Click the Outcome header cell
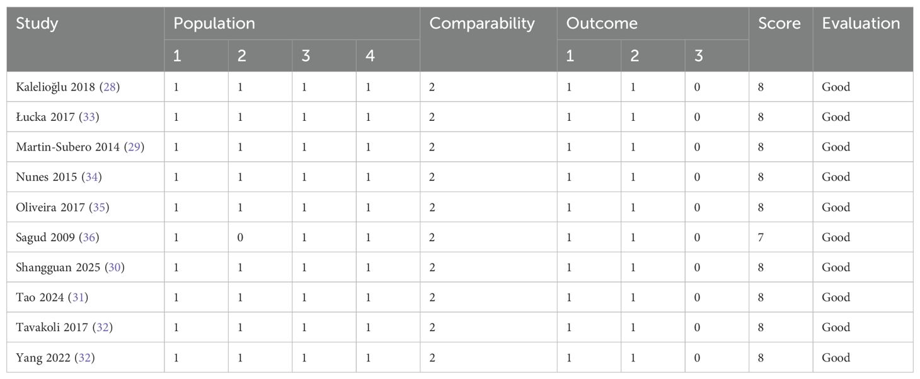 [x=602, y=24]
